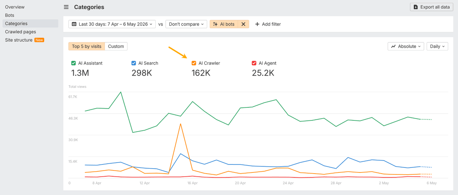This screenshot has height=195, width=458.
Task: Open the Last 30 days date range dropdown
Action: click(x=112, y=24)
